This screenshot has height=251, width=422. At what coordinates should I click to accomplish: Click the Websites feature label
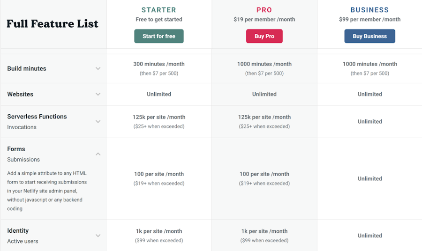click(x=20, y=94)
